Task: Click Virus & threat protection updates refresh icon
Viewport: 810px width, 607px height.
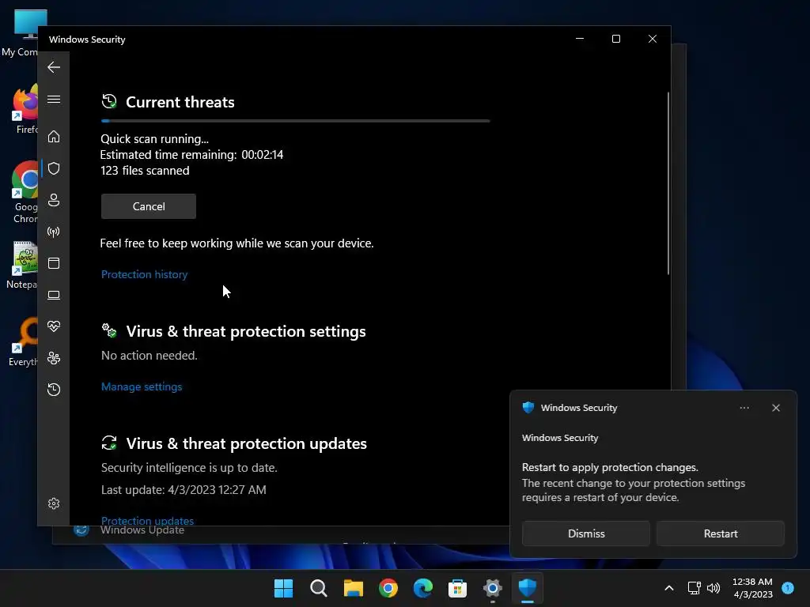Action: [109, 443]
